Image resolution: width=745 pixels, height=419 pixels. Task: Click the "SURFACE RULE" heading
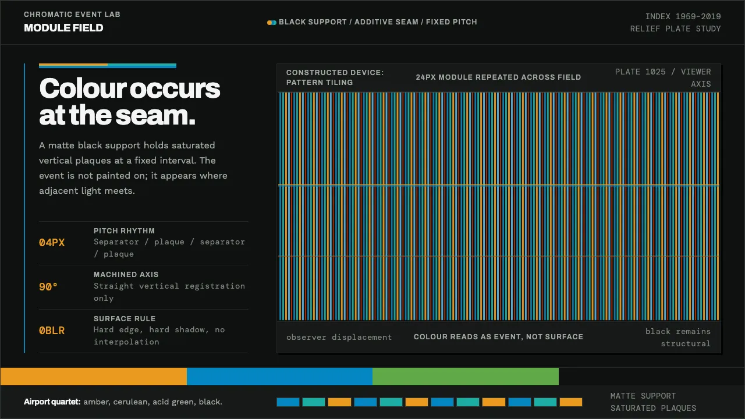(x=125, y=319)
